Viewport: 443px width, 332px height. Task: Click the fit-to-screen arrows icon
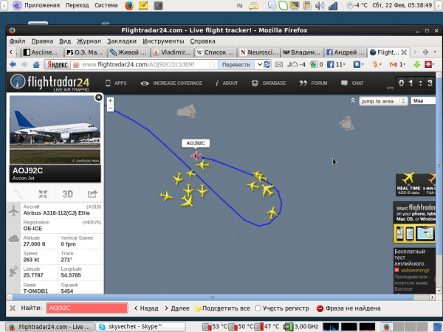(43, 194)
